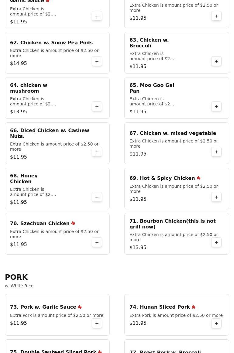234x353 pixels.
Task: Click plus for 64. chicken w mushroom
Action: click(x=97, y=107)
